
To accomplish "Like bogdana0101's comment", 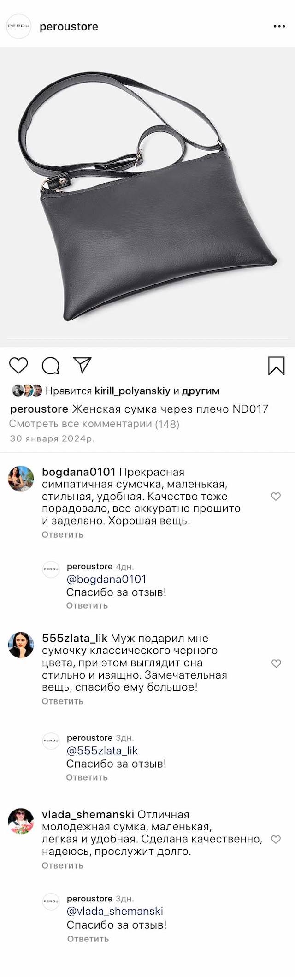I will (x=276, y=497).
